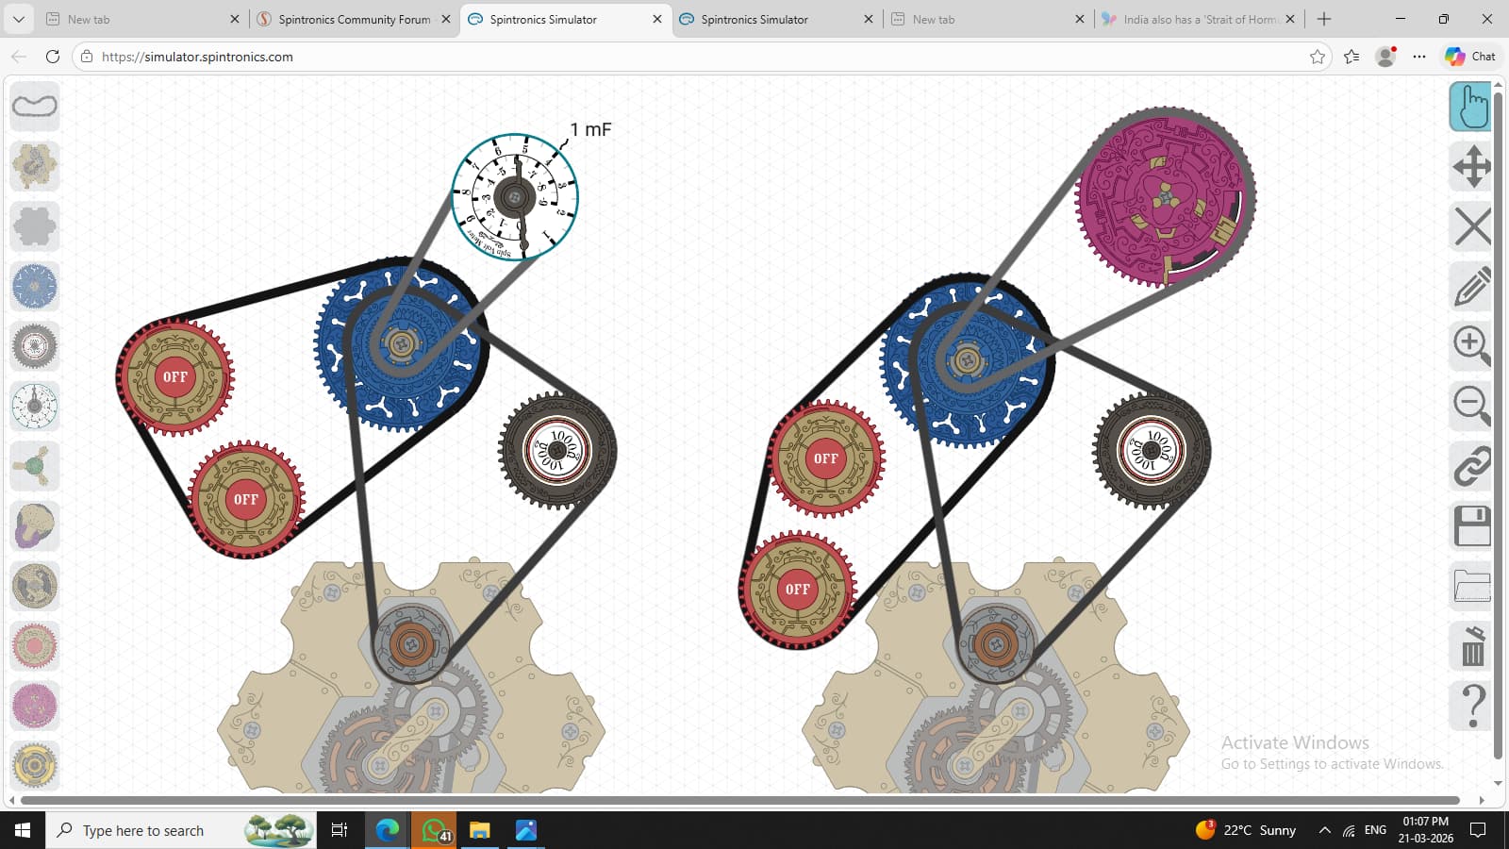This screenshot has width=1509, height=849.
Task: Click the zoom in magnifier
Action: pos(1470,346)
